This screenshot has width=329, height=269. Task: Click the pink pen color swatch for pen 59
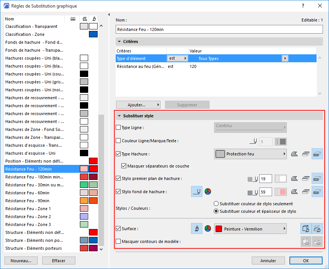(281, 192)
